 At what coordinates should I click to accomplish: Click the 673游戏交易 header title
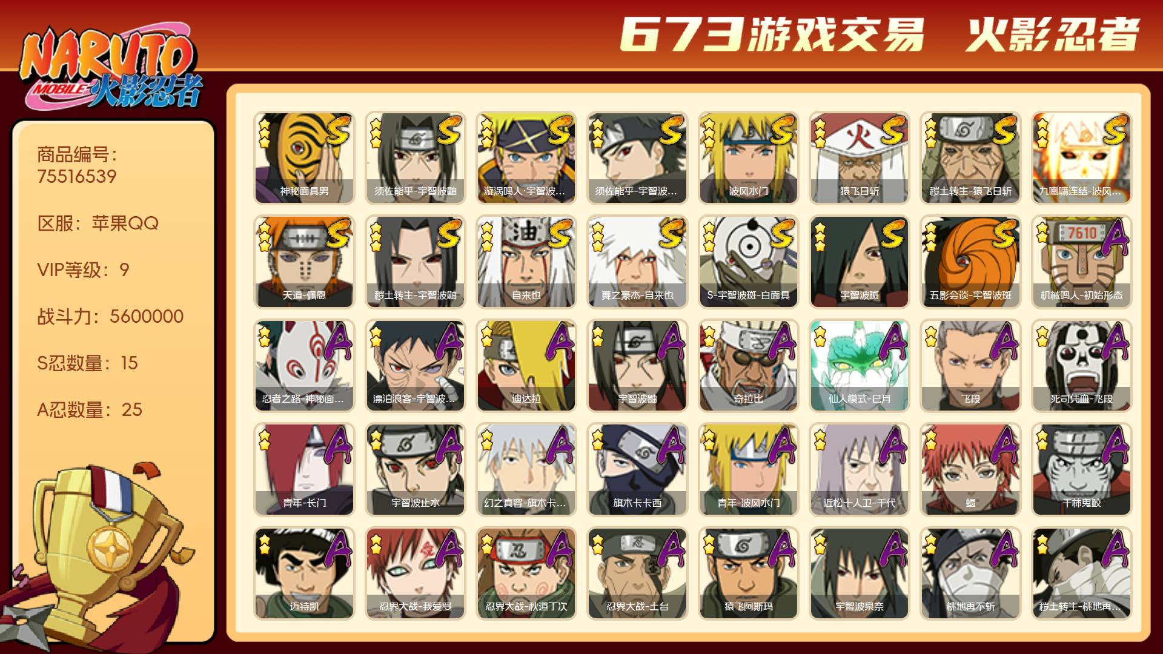click(772, 35)
